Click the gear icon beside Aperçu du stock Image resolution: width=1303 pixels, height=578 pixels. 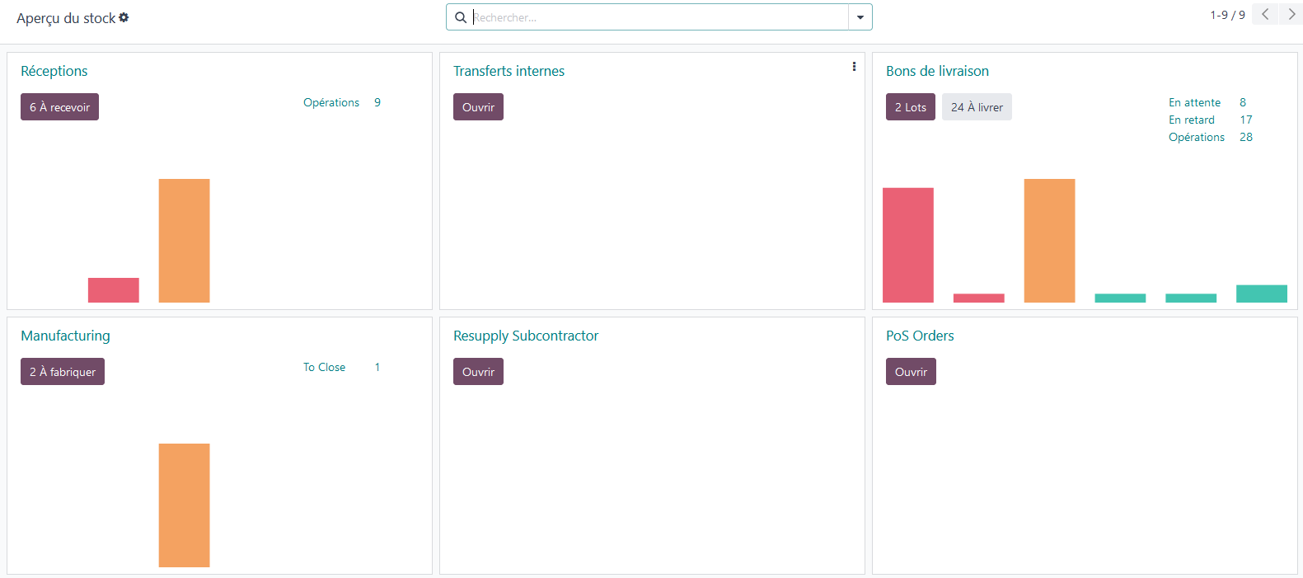tap(124, 17)
